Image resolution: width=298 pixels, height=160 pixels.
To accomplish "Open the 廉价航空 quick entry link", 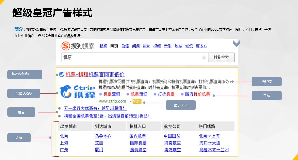I will [138, 150].
